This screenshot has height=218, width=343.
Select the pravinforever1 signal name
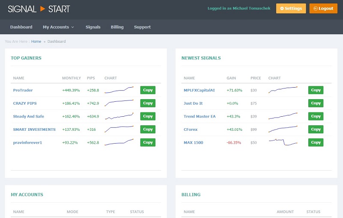27,142
